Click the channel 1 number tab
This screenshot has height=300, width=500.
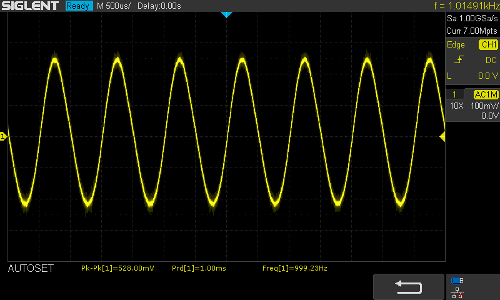[454, 94]
